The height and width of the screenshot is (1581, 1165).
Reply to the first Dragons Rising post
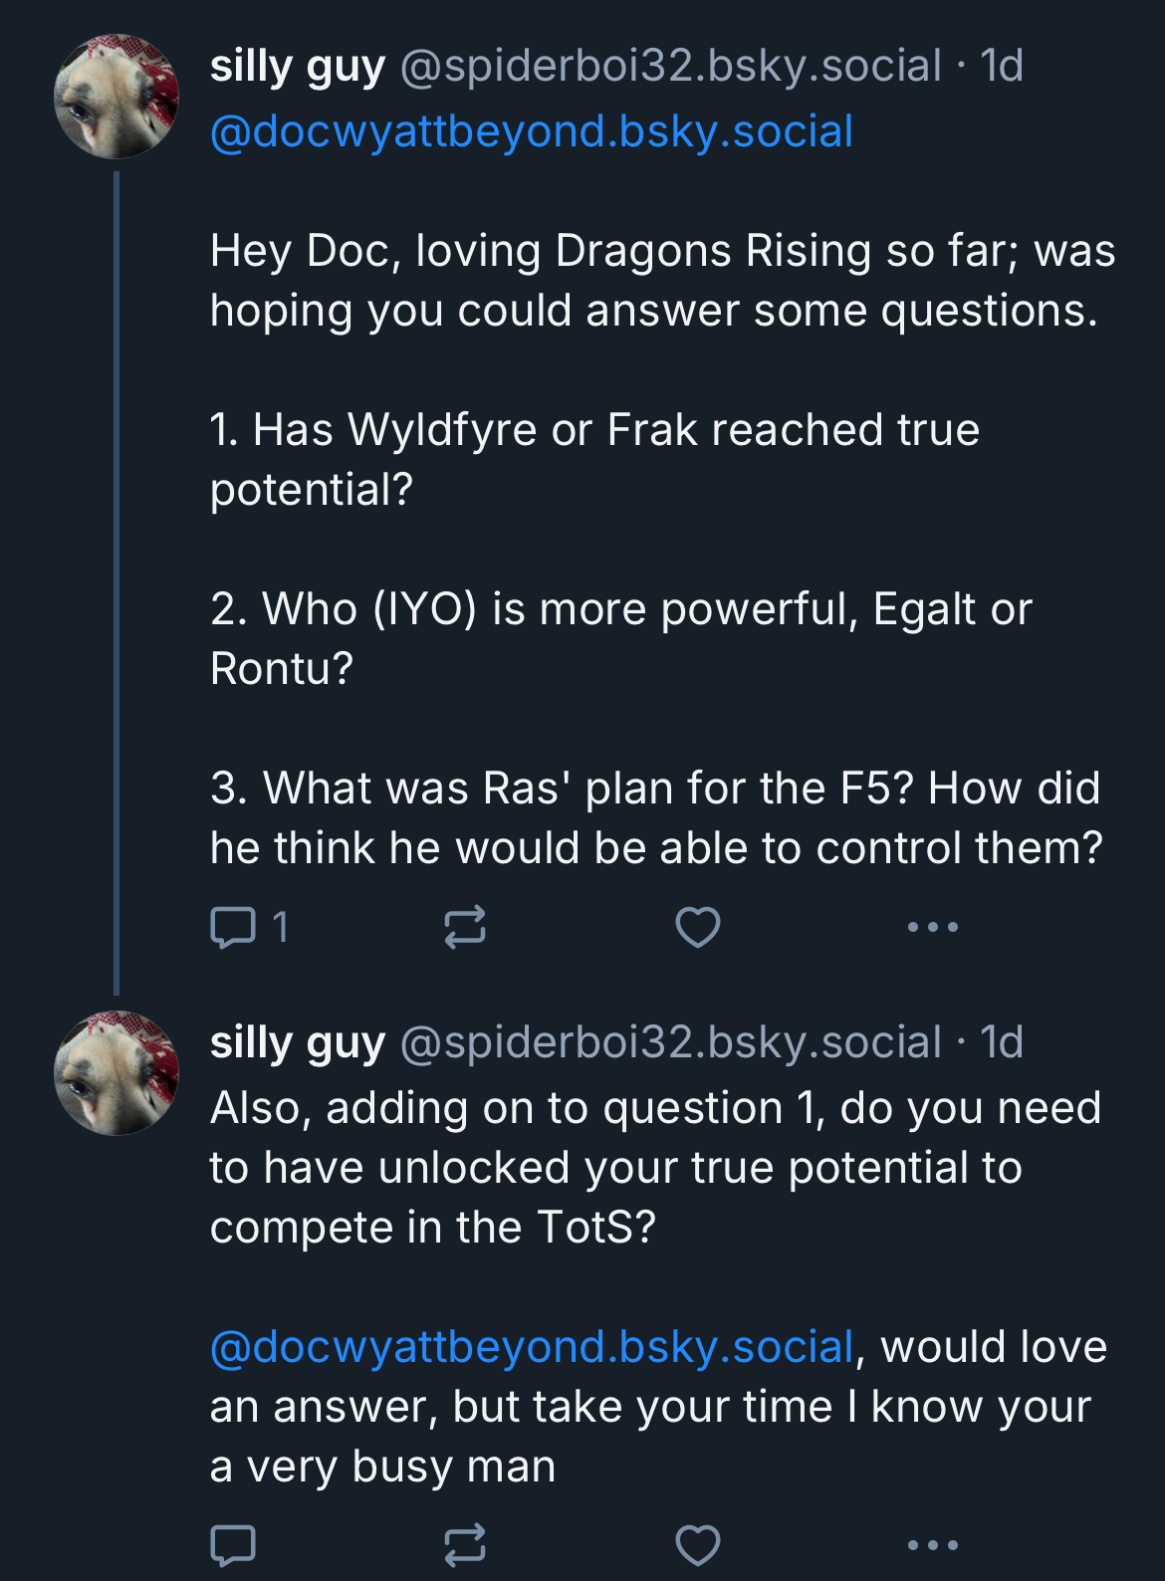(234, 927)
